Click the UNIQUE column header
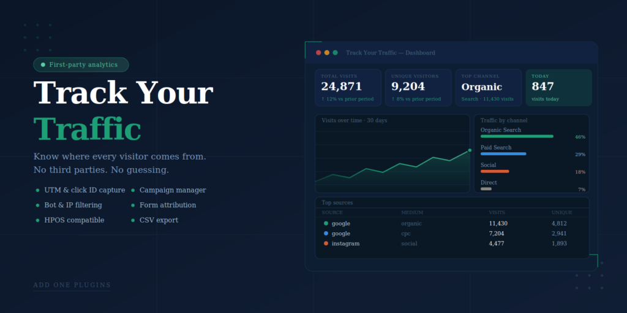This screenshot has height=313, width=627. click(562, 212)
